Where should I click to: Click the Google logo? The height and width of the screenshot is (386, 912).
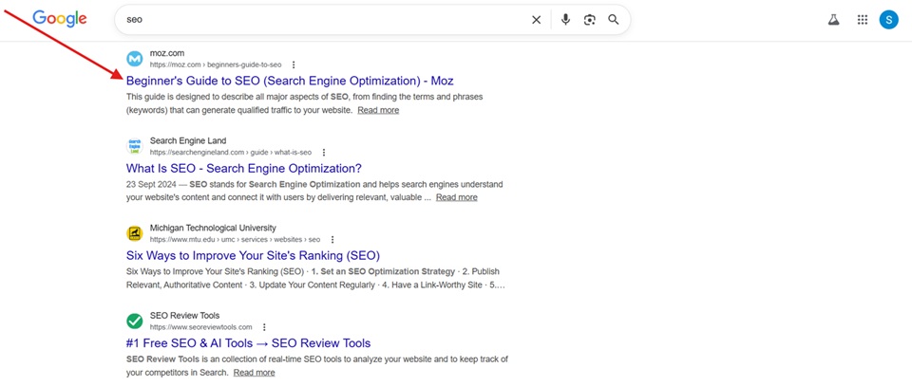coord(60,19)
